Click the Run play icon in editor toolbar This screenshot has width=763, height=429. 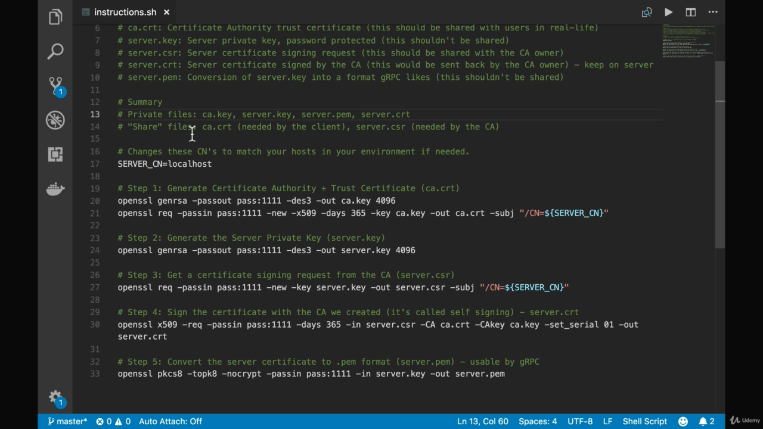click(x=668, y=12)
